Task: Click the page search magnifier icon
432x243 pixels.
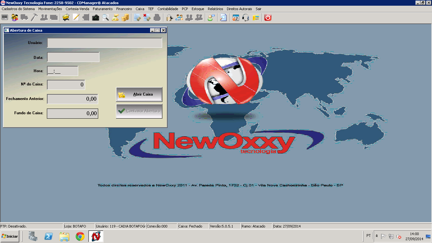Action: tap(223, 18)
